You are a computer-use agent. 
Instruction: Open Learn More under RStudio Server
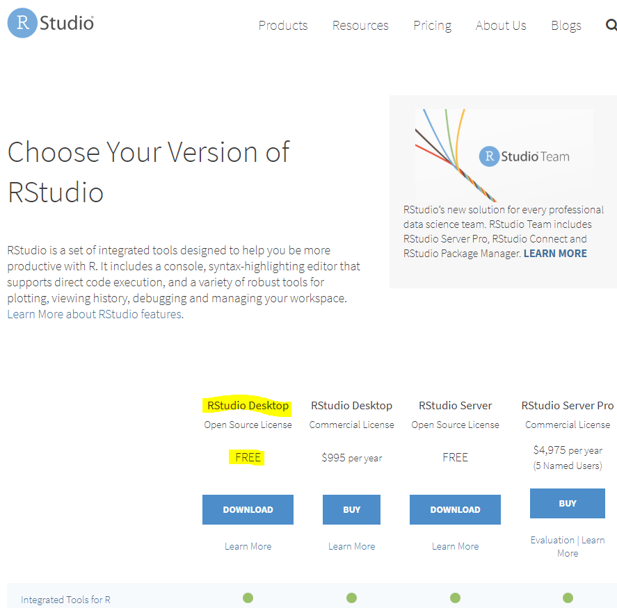coord(456,546)
